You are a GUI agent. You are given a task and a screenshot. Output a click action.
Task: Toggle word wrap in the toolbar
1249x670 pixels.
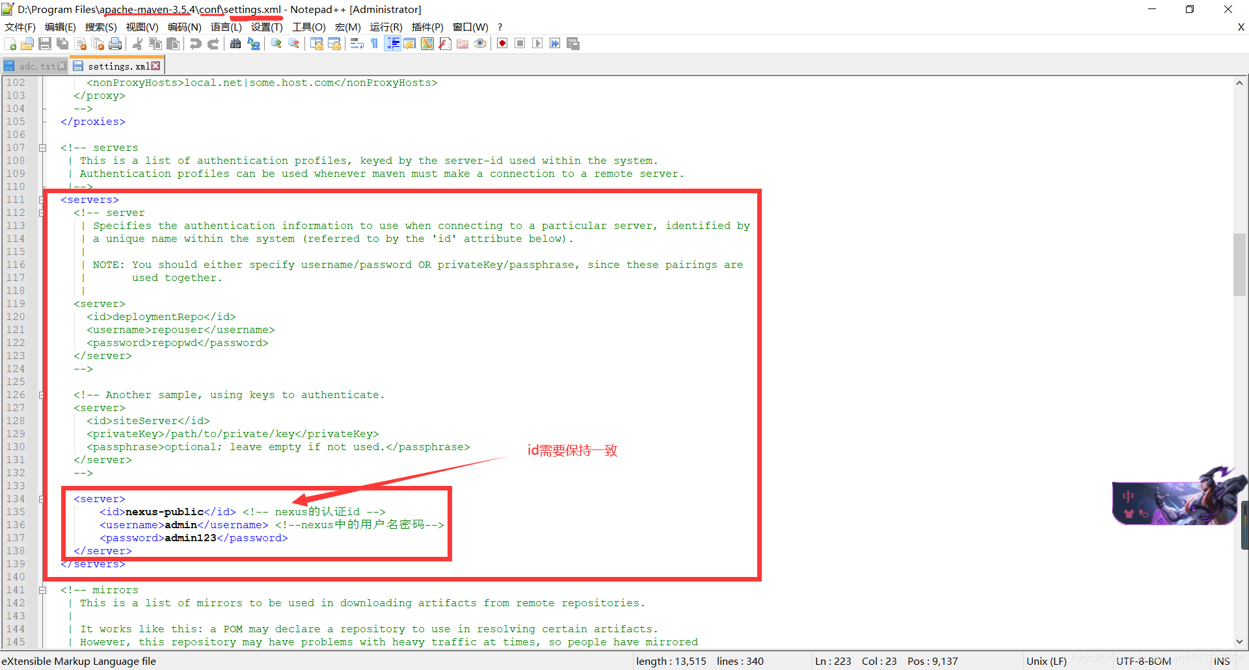tap(356, 44)
